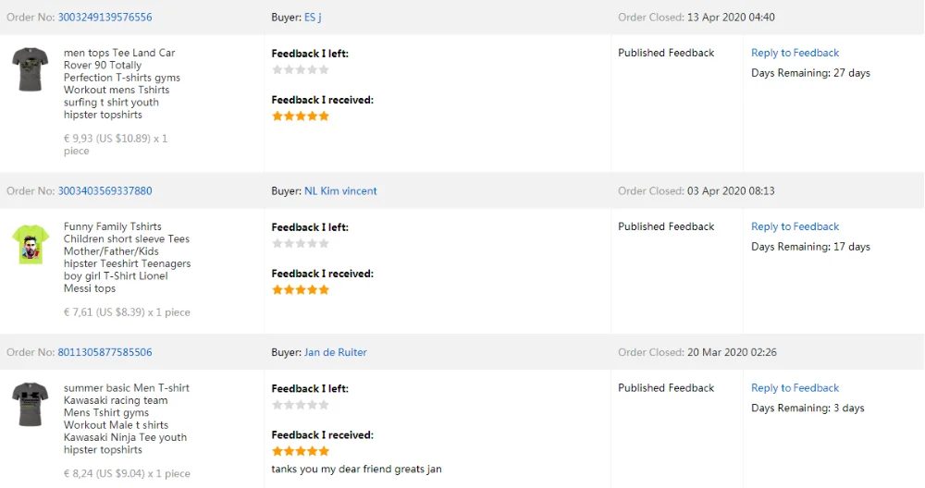925x488 pixels.
Task: Open order number 8011305877585506
Action: [x=105, y=352]
